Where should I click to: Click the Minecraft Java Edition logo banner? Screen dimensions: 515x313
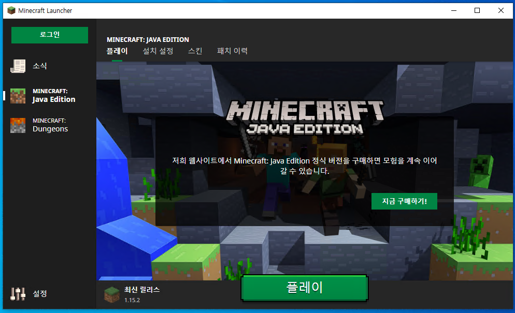point(305,117)
